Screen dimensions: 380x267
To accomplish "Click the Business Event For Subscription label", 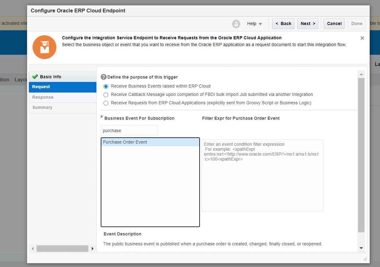I will coord(139,118).
